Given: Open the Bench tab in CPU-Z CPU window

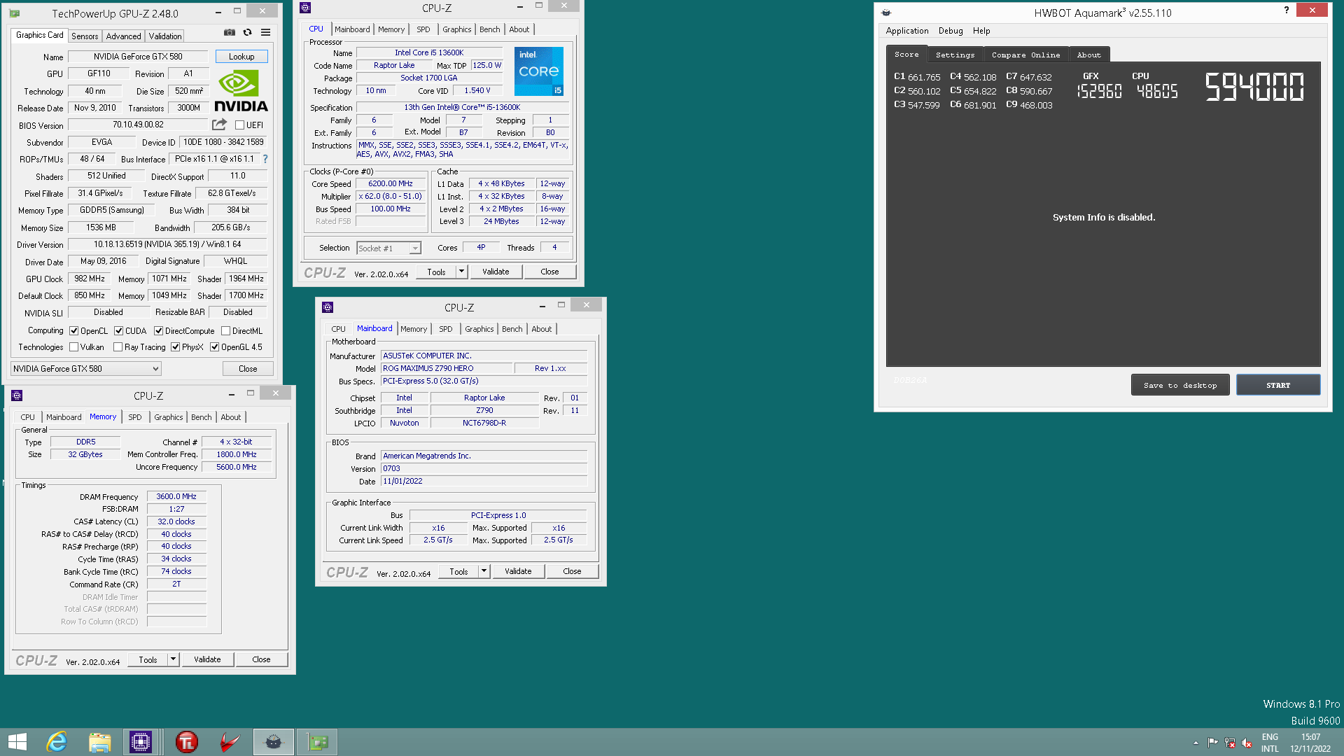Looking at the screenshot, I should point(490,29).
